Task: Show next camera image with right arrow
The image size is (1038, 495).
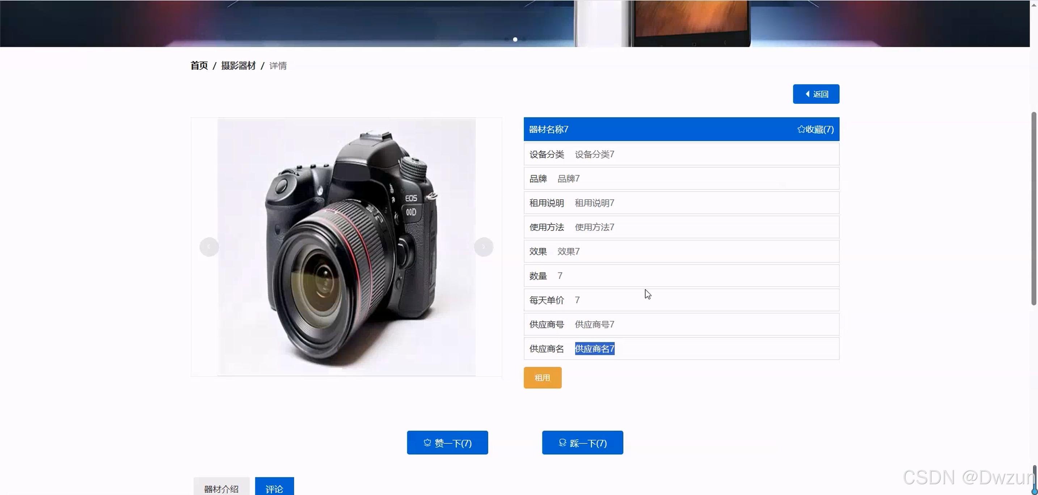Action: click(484, 246)
